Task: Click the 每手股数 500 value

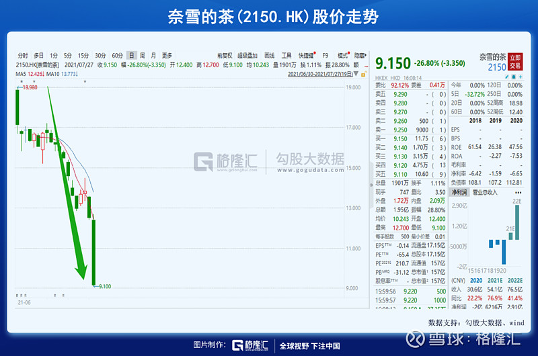Action: coord(405,236)
